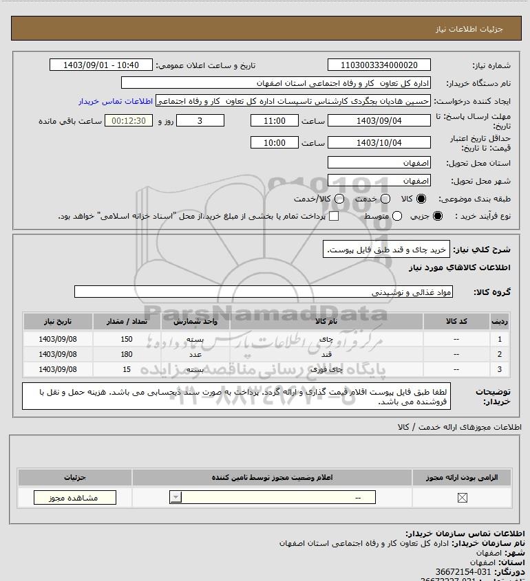Click the چای فوری item name
This screenshot has width=530, height=581.
pyautogui.click(x=326, y=369)
